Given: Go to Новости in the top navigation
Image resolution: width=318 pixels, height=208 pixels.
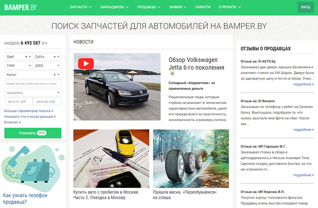Looking at the screenshot, I should (x=203, y=7).
